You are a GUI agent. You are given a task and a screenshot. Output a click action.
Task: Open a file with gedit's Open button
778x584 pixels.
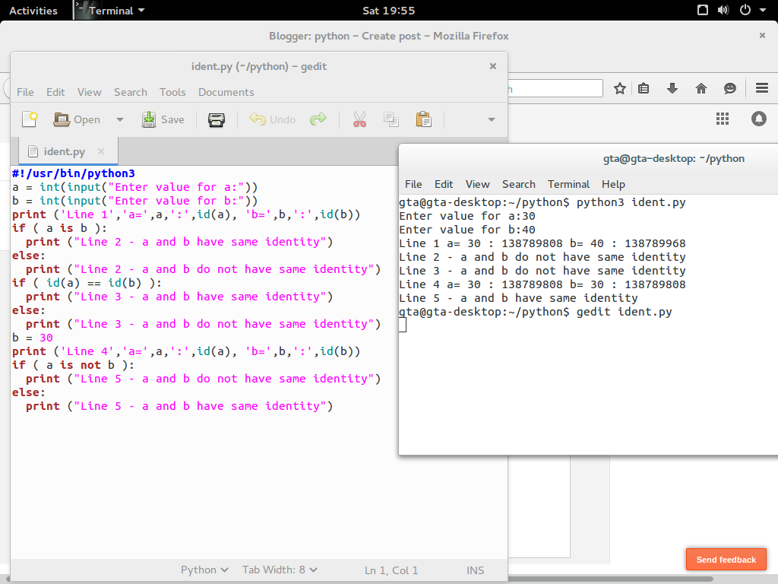click(x=77, y=119)
